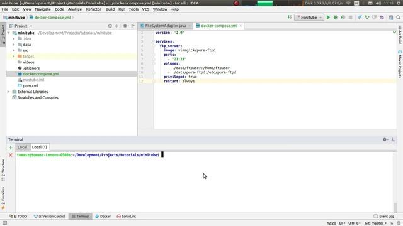
Task: Open the VCS menu
Action: click(145, 9)
